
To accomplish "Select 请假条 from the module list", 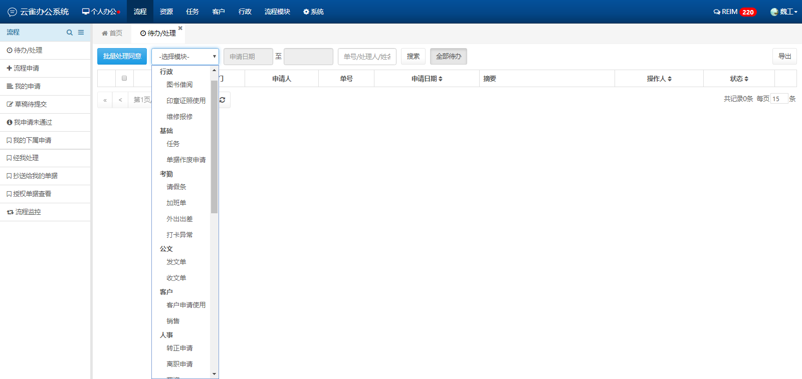I will click(x=176, y=187).
